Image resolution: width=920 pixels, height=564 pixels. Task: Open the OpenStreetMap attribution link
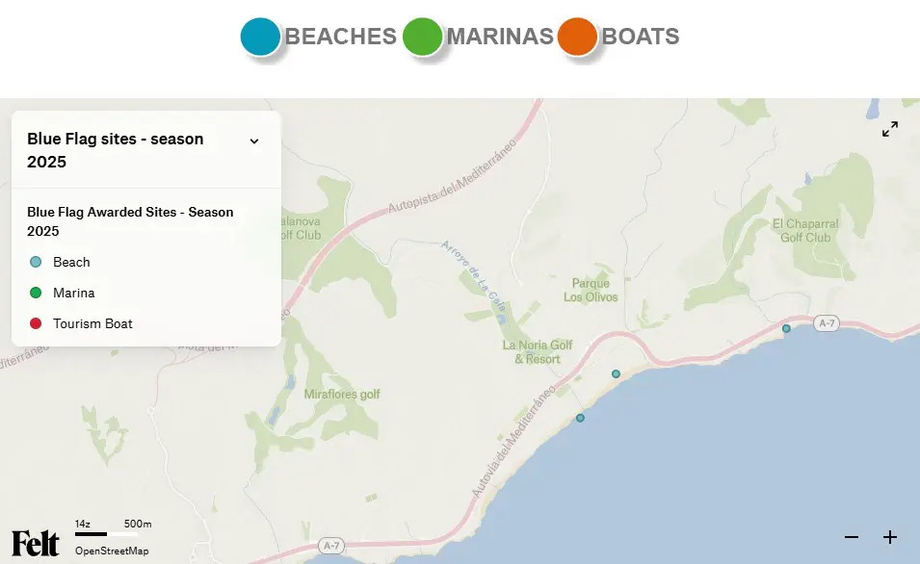(x=112, y=551)
